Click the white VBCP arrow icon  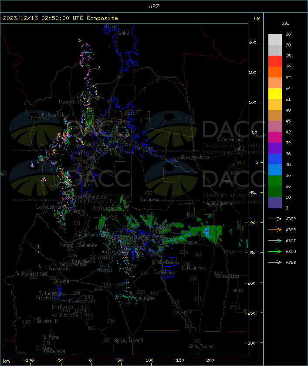click(275, 219)
